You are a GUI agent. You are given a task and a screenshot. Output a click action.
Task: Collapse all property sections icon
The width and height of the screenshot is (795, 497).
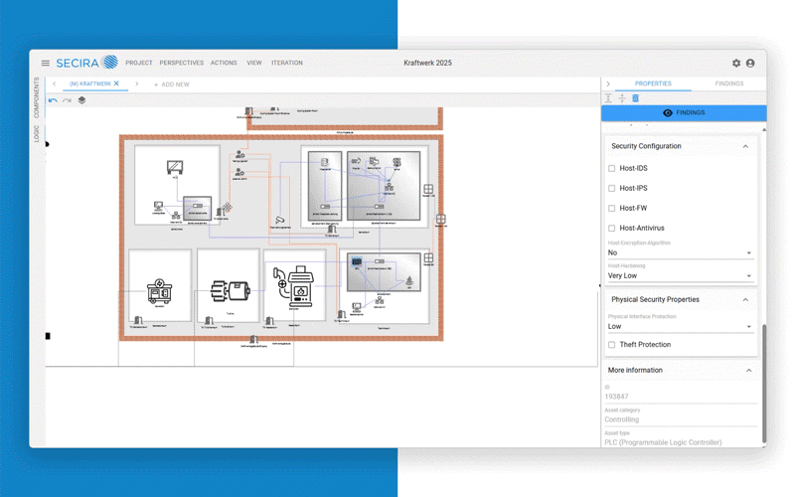(x=622, y=98)
